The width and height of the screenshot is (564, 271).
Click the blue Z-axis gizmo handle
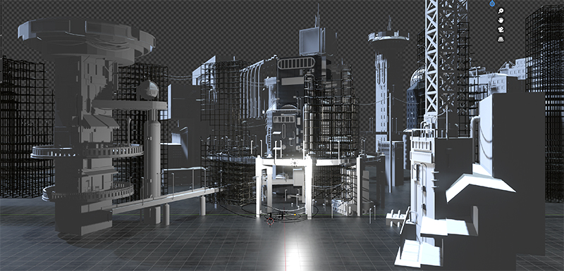pyautogui.click(x=491, y=4)
